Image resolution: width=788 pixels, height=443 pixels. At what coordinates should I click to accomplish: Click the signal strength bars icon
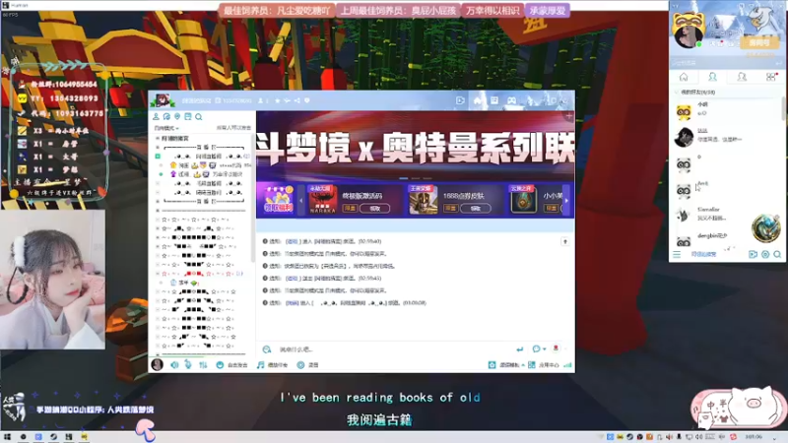point(568,365)
